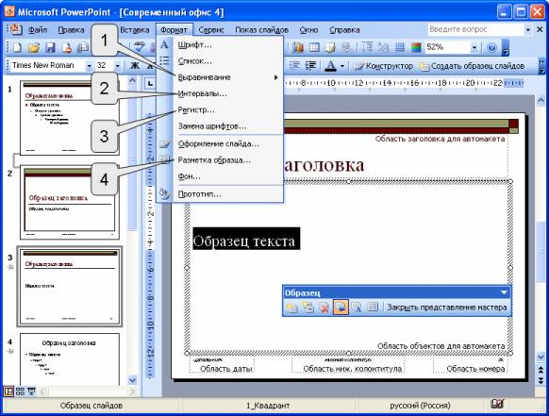Choose 'Регистр...' menu entry
This screenshot has width=549, height=416.
pos(220,110)
